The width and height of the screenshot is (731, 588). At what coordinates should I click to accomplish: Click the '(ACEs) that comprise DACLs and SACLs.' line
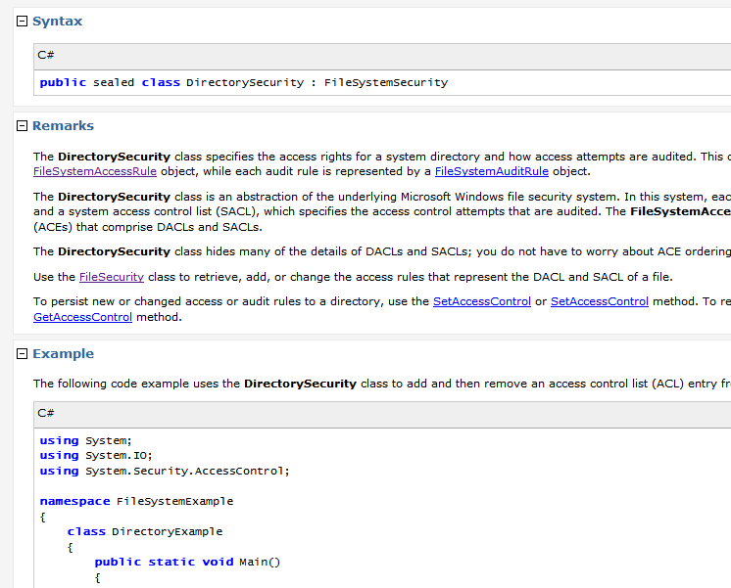148,227
